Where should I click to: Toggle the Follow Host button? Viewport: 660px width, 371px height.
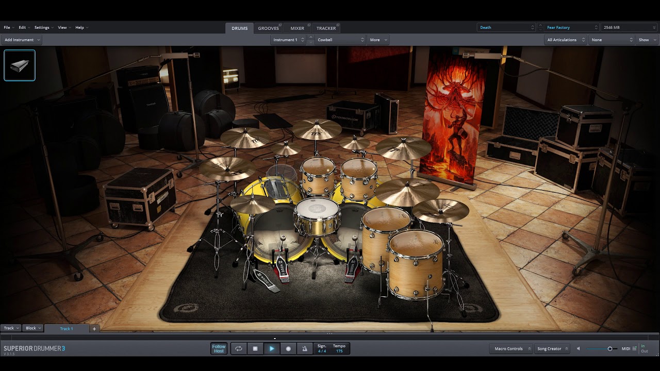click(x=219, y=349)
